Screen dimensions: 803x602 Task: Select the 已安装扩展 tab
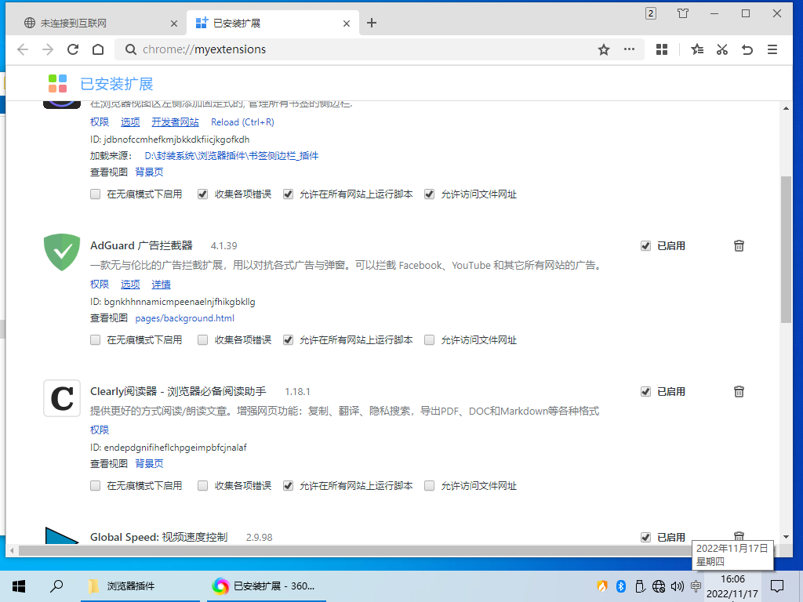click(x=272, y=23)
